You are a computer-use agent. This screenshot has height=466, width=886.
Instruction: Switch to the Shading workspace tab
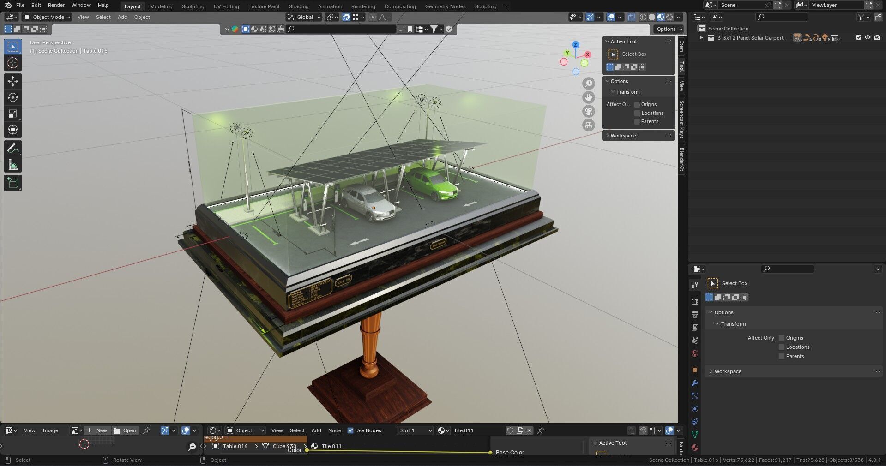(x=299, y=6)
